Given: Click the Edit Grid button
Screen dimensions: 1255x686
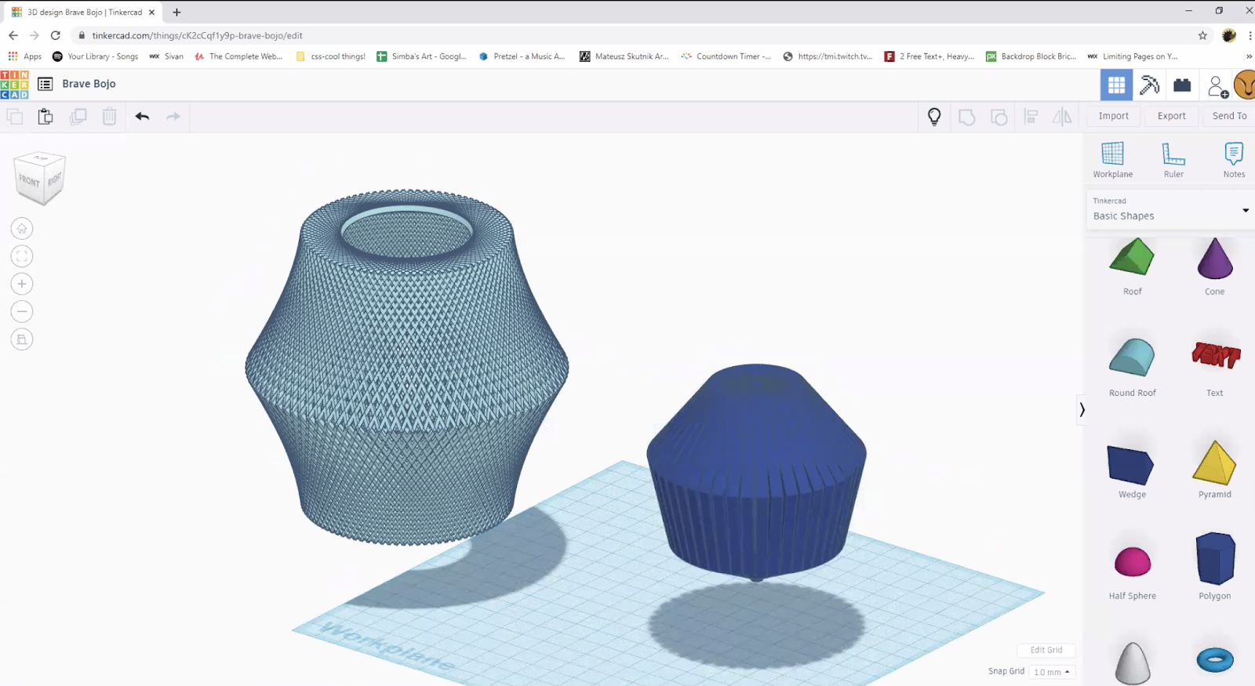Looking at the screenshot, I should point(1046,650).
